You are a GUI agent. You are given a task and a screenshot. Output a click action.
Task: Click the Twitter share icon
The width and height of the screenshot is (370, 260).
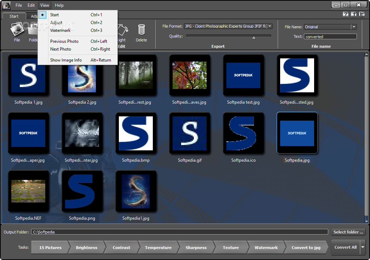point(362,15)
